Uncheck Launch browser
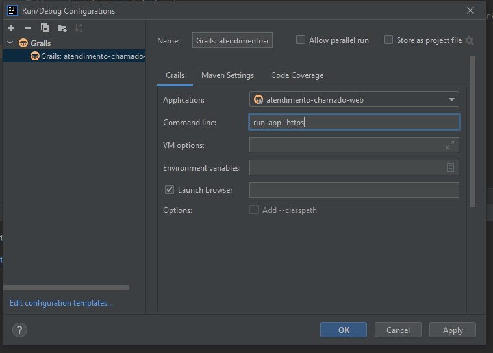 coord(170,189)
